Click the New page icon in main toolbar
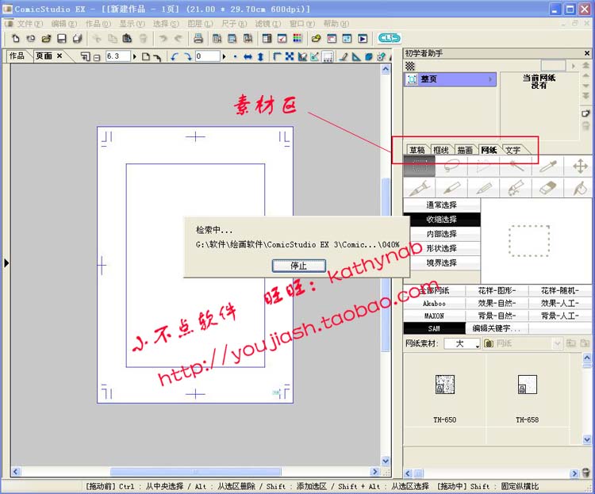This screenshot has width=595, height=494. pyautogui.click(x=16, y=38)
